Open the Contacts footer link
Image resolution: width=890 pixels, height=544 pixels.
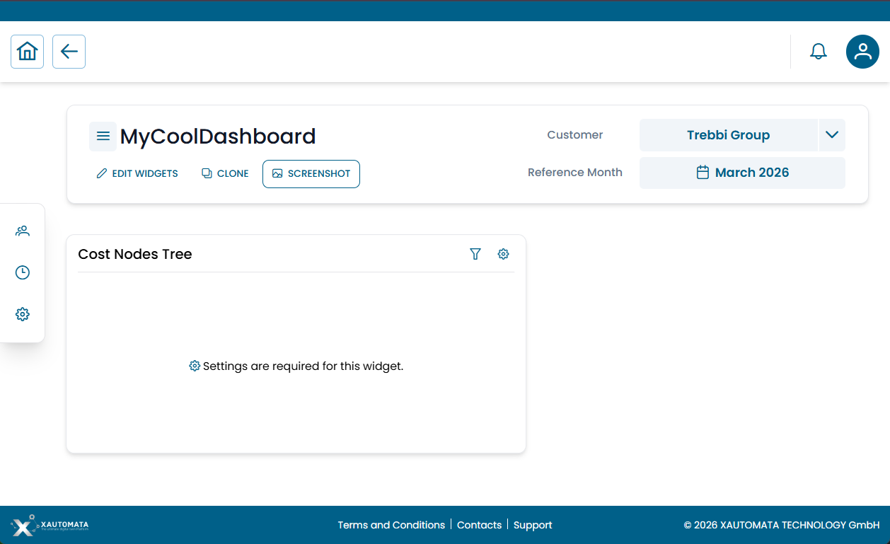479,525
